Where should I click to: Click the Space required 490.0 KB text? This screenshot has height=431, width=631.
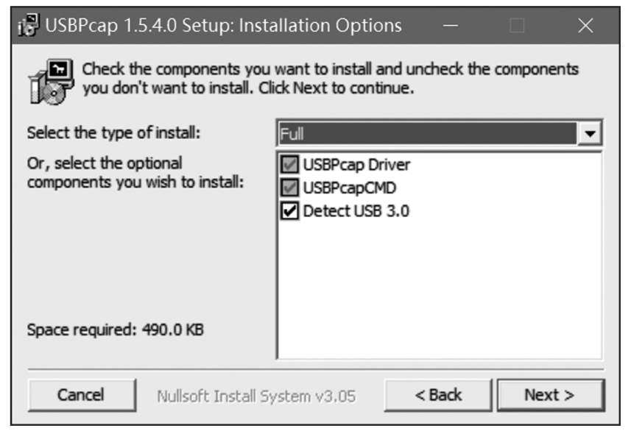(x=116, y=330)
